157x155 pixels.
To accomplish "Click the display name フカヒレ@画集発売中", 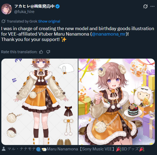I will (35, 6).
